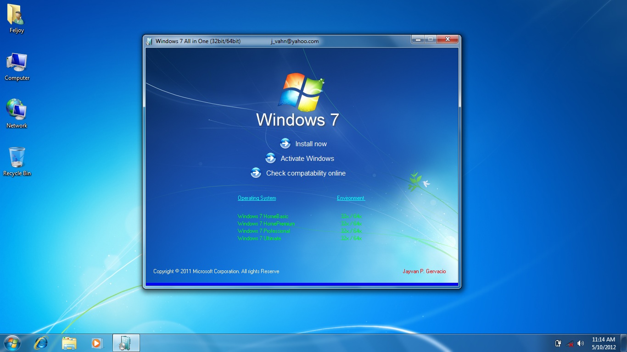Click the Check compatibility arrow icon
The width and height of the screenshot is (627, 352).
(256, 173)
